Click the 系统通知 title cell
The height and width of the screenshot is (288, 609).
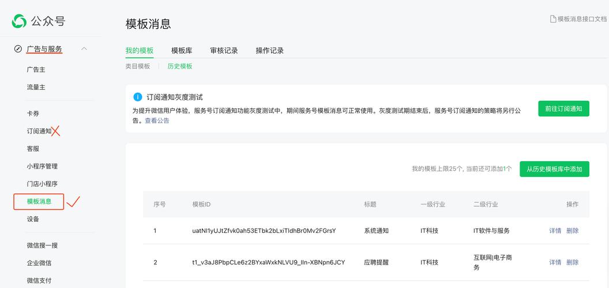click(377, 230)
